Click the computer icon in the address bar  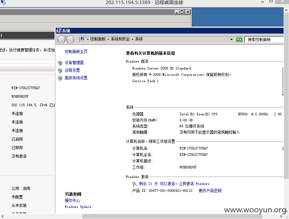[82, 39]
